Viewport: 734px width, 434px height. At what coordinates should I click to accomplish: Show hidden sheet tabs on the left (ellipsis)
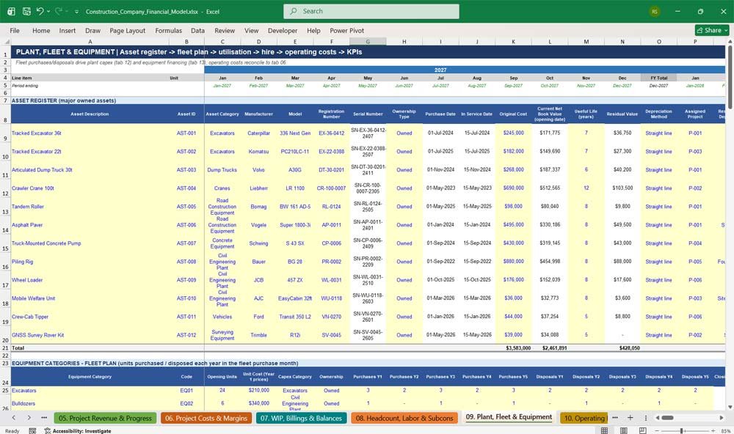pyautogui.click(x=44, y=418)
